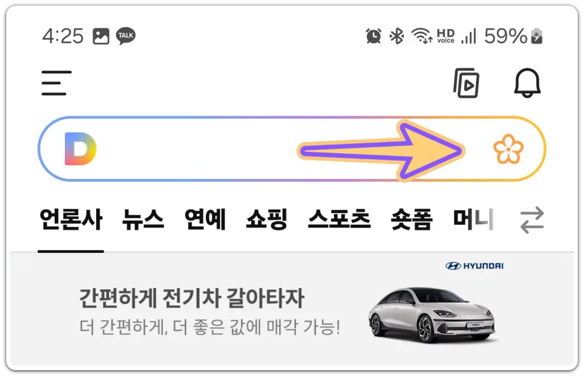Image resolution: width=584 pixels, height=377 pixels.
Task: Open the 스포츠 section
Action: 336,220
